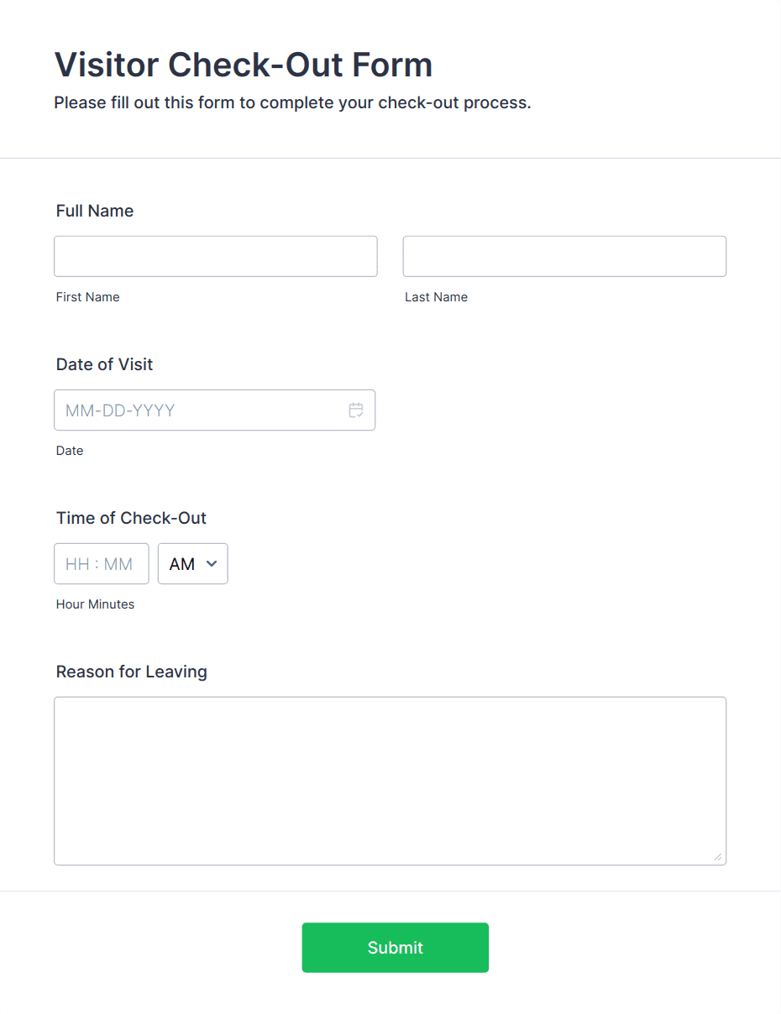781x1014 pixels.
Task: Click the Date of Visit label
Action: click(x=104, y=364)
